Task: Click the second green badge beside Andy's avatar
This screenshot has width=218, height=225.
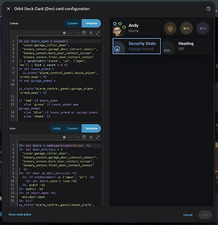Action: point(124,26)
